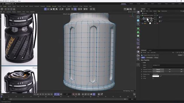Click the white object Color swatch
This screenshot has height=103, width=184.
pos(156,76)
